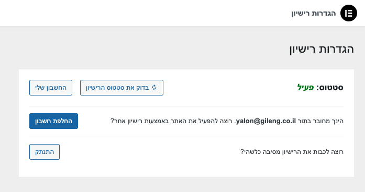
Task: Click the green פעיל status text
Action: (306, 88)
